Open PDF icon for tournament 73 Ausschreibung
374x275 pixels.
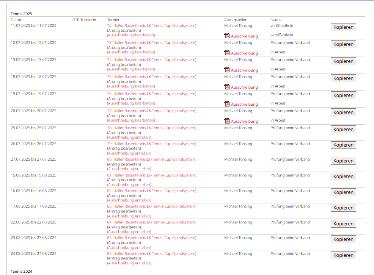[x=227, y=53]
